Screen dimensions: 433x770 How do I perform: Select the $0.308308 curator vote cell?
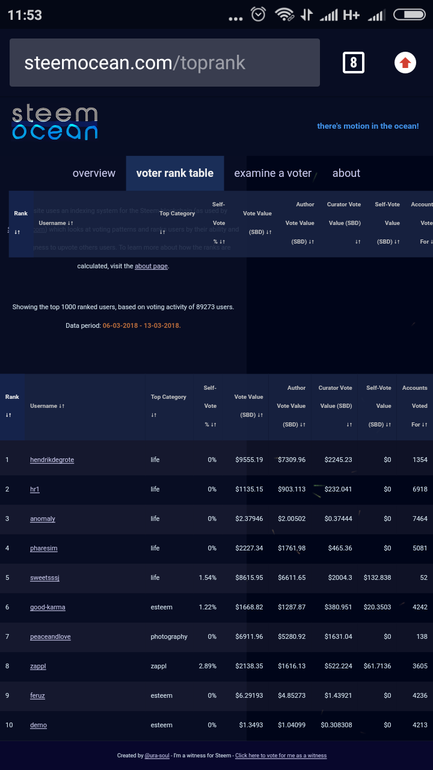click(x=336, y=725)
